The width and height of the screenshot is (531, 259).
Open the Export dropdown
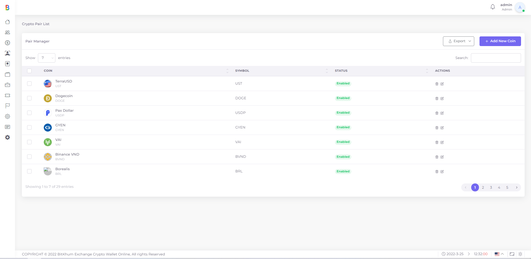pos(458,41)
